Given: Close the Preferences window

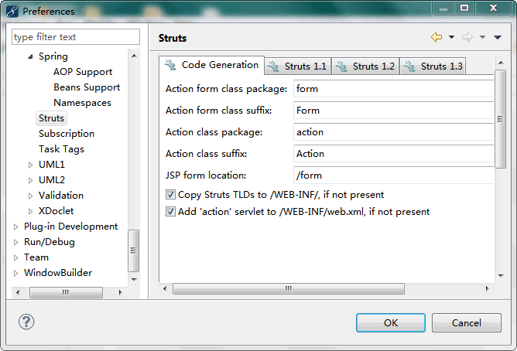Looking at the screenshot, I should (493, 8).
